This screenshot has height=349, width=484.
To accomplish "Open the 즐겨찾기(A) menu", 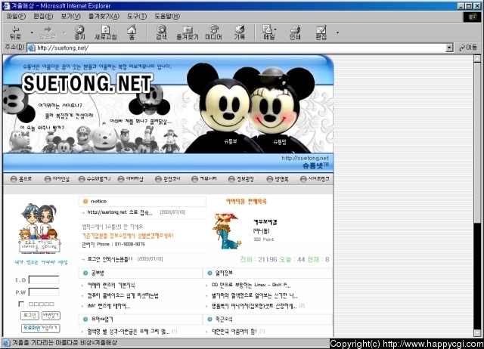I will pos(104,17).
